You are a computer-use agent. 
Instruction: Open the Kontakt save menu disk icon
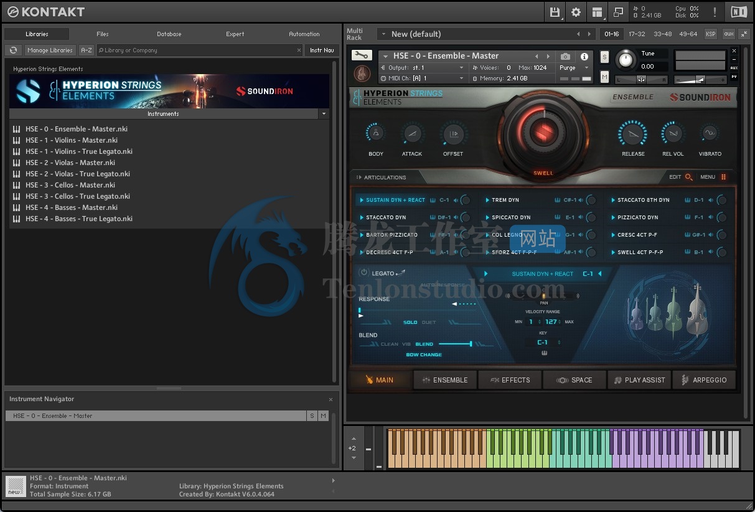[555, 12]
